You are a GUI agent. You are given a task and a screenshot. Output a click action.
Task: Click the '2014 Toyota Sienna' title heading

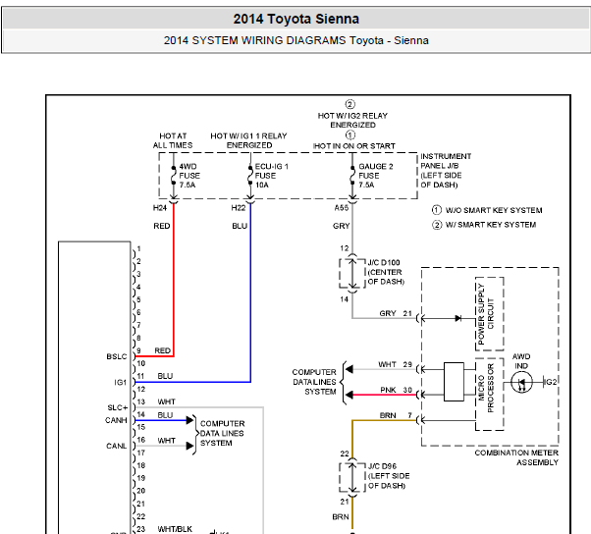click(295, 19)
